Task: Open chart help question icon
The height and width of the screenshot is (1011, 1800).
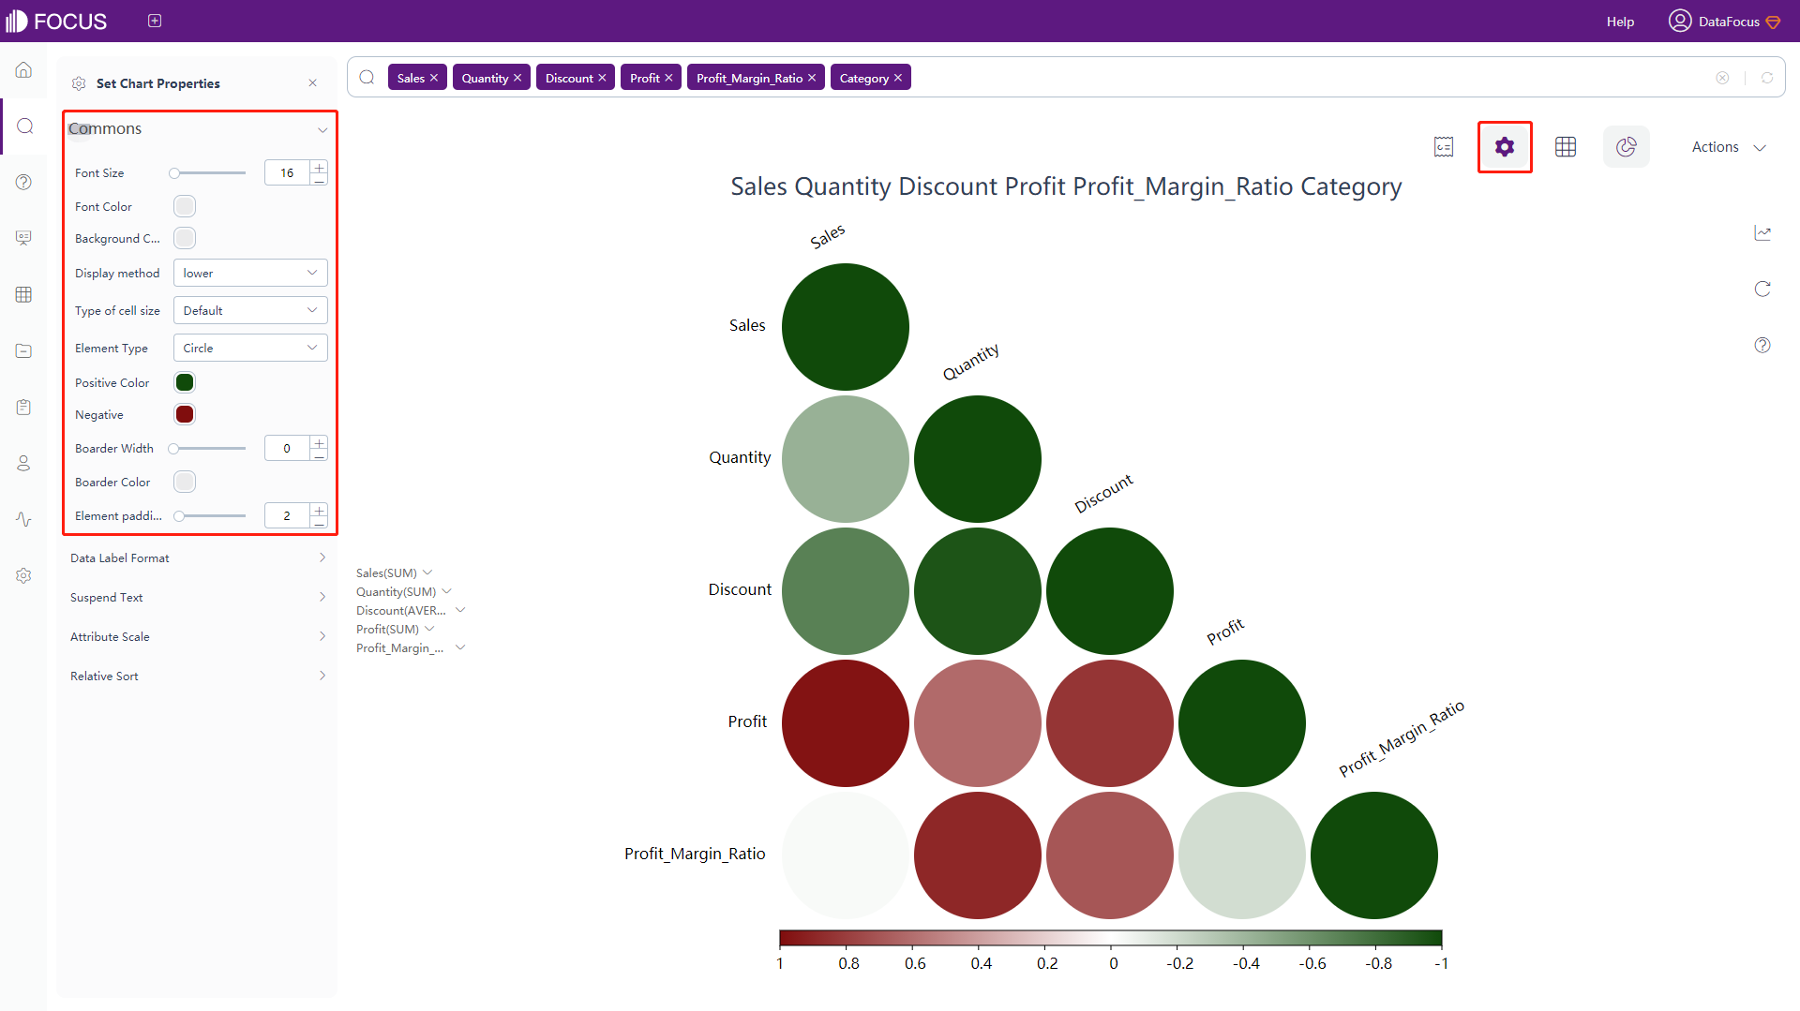Action: tap(1762, 345)
